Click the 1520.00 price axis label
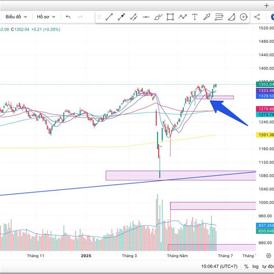The width and height of the screenshot is (274, 274). (266, 28)
